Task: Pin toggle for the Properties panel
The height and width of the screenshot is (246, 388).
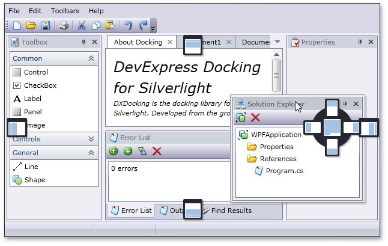Action: [360, 42]
